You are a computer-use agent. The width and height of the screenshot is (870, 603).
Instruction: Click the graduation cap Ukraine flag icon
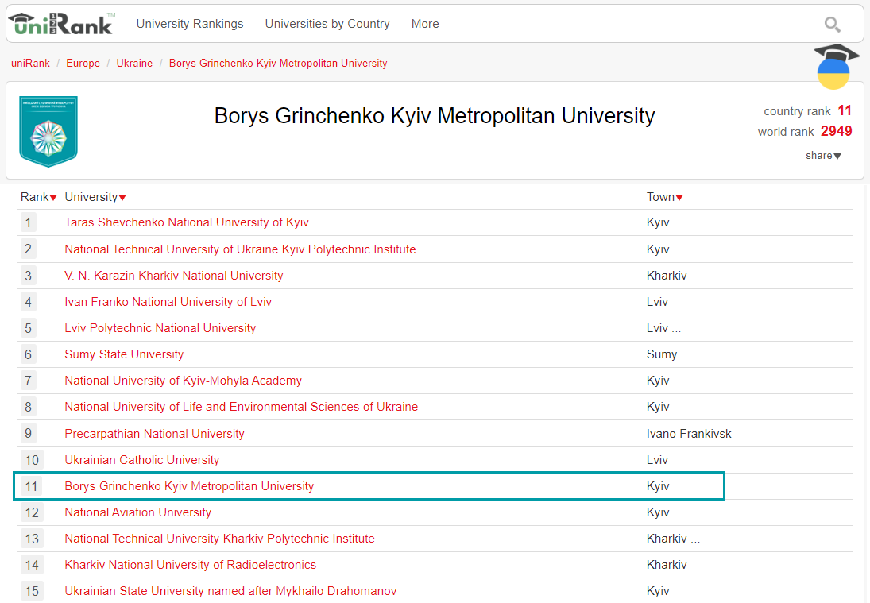pyautogui.click(x=835, y=66)
